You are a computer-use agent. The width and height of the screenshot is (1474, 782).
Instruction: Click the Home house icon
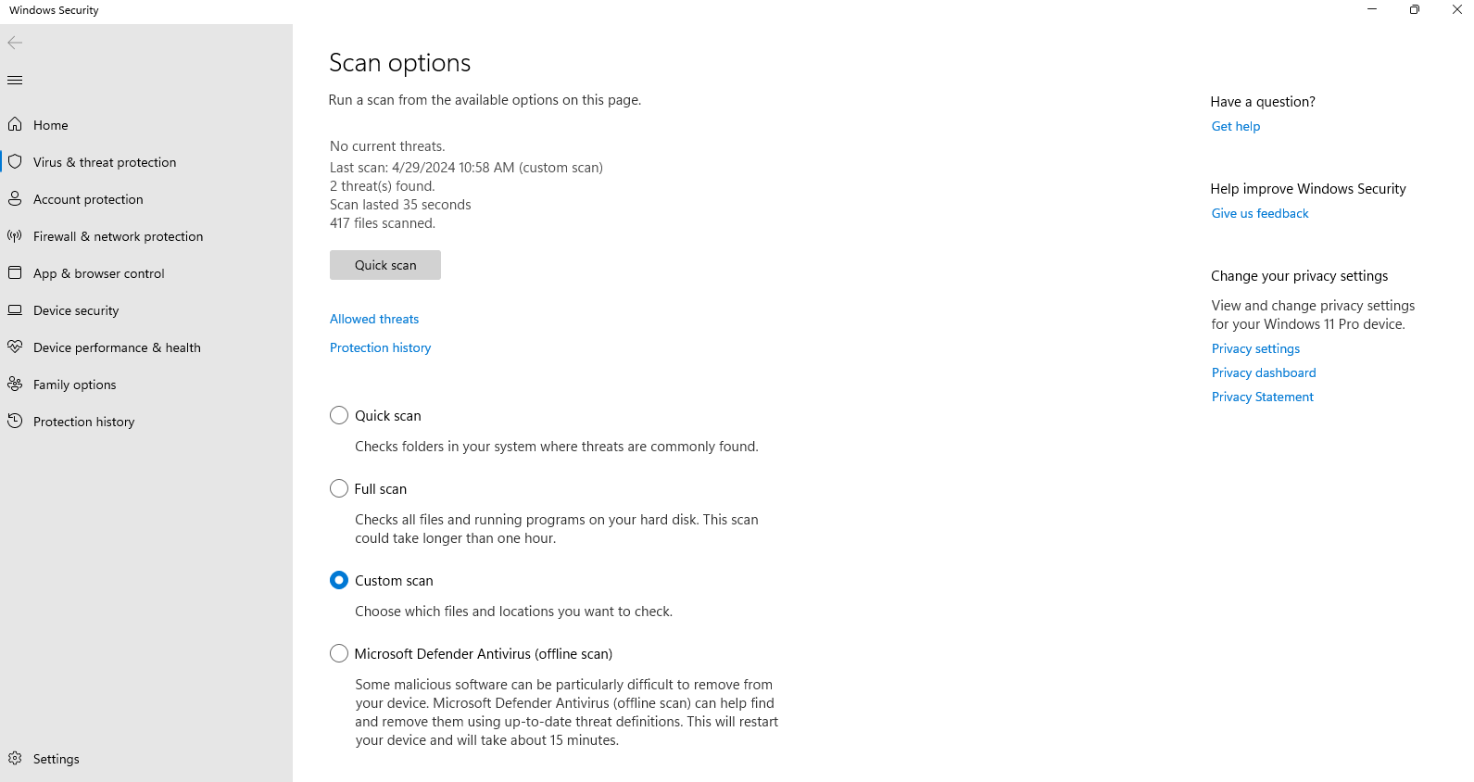(x=15, y=124)
